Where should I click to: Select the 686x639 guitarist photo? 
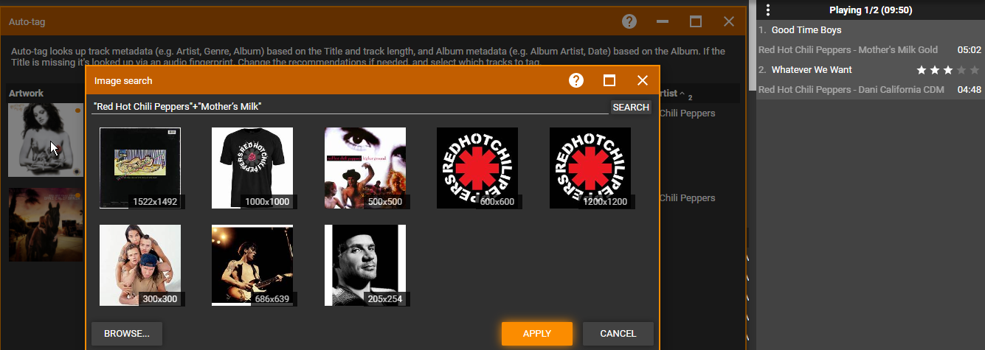pos(252,265)
